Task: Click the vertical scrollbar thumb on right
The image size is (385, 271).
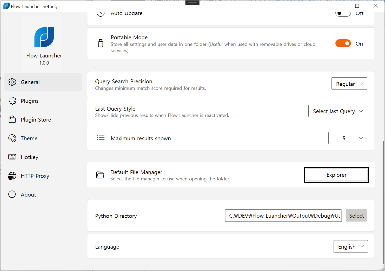Action: (383, 203)
